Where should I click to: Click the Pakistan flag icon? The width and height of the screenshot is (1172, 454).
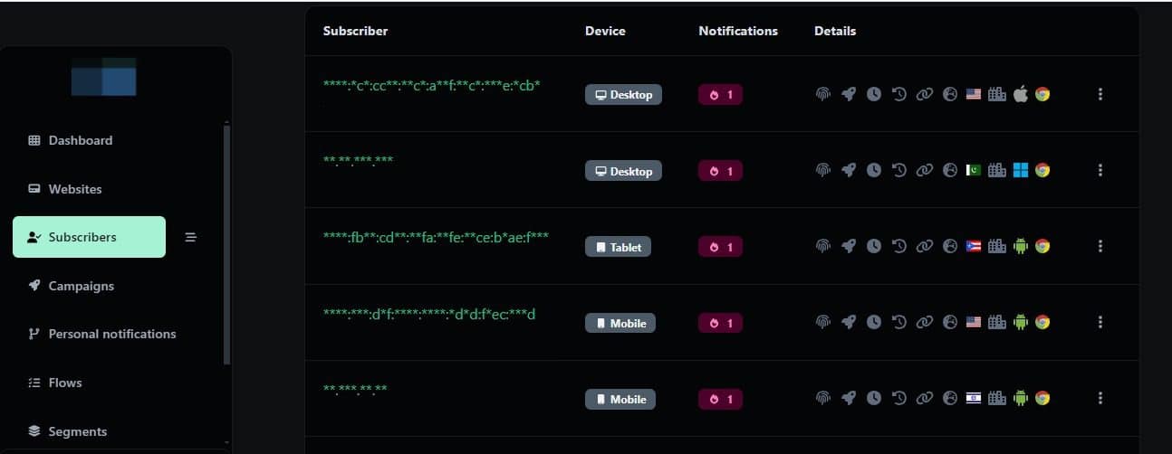tap(974, 170)
